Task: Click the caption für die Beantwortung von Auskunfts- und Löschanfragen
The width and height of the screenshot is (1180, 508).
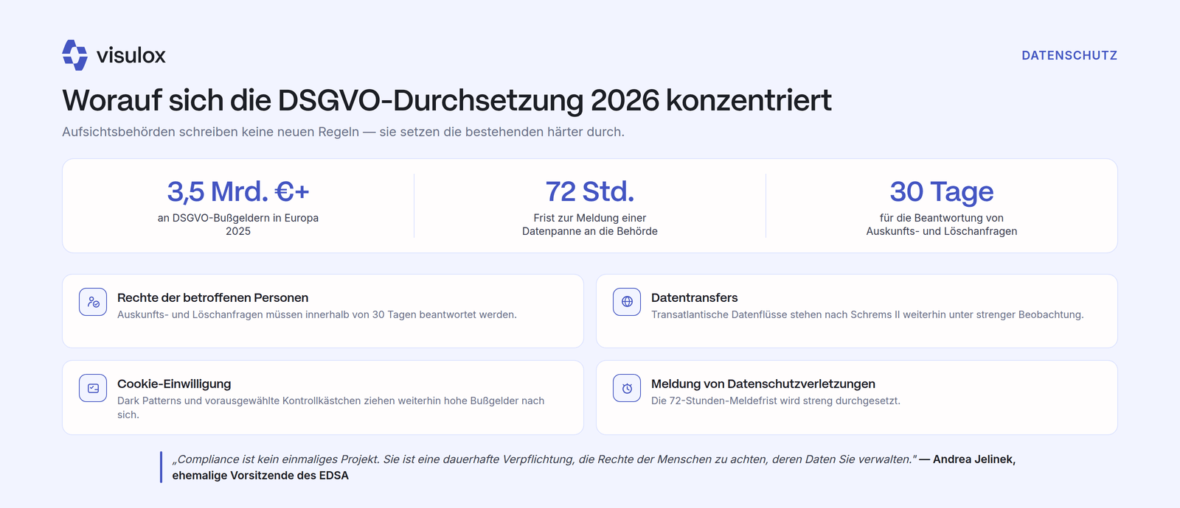Action: 942,225
